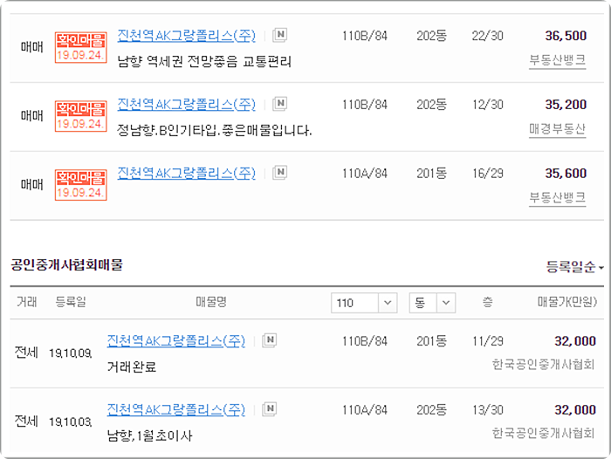This screenshot has width=611, height=459.
Task: Click 확인매물 badge on 36,500 listing
Action: pos(80,47)
